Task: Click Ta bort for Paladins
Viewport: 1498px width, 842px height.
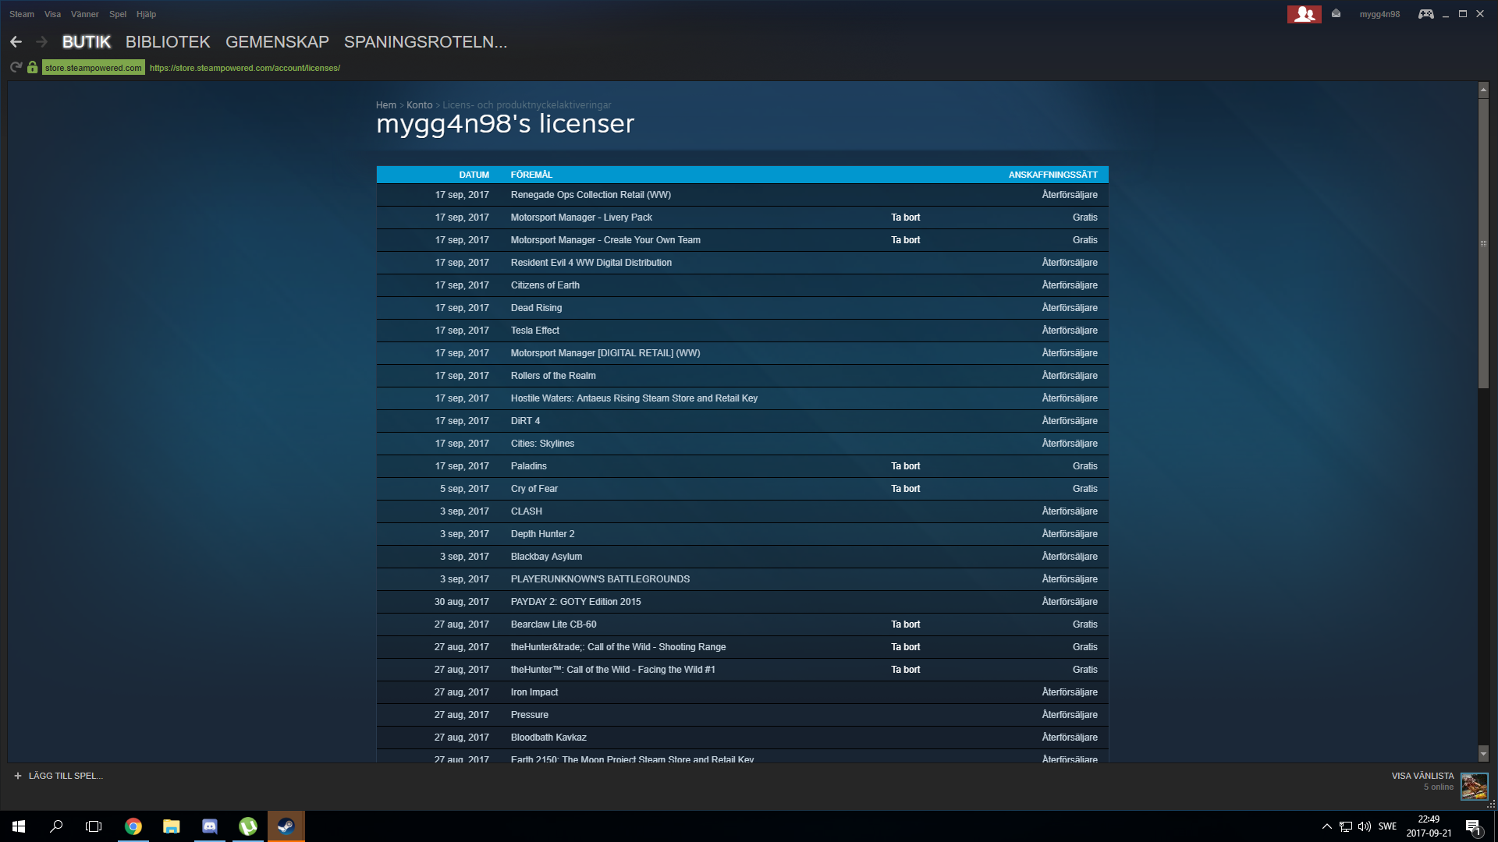Action: click(905, 466)
